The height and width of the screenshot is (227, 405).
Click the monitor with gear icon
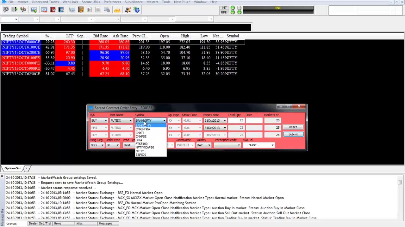pyautogui.click(x=107, y=10)
